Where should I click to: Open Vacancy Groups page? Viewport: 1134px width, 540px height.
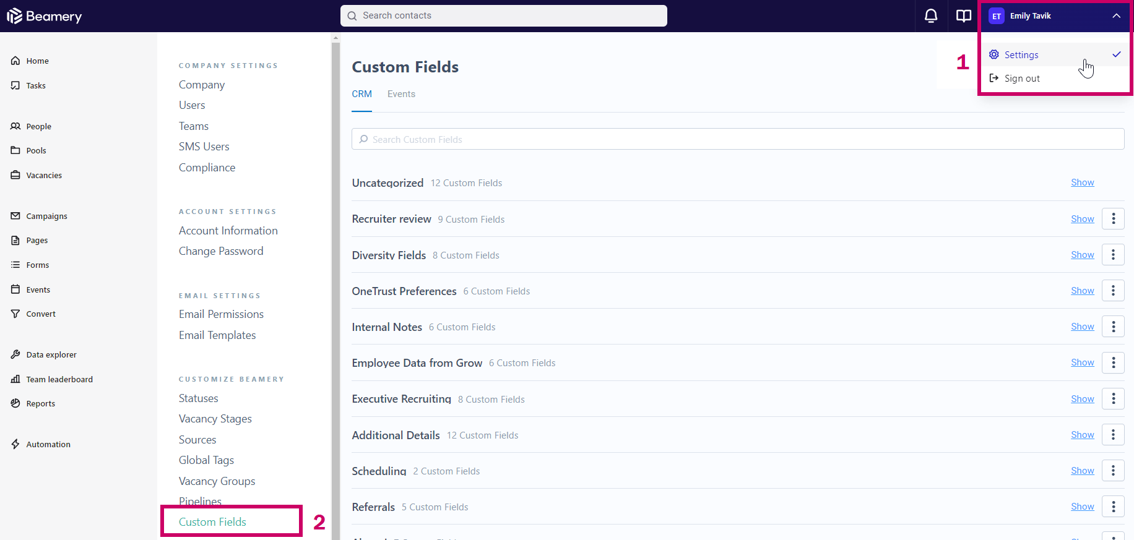pyautogui.click(x=217, y=481)
